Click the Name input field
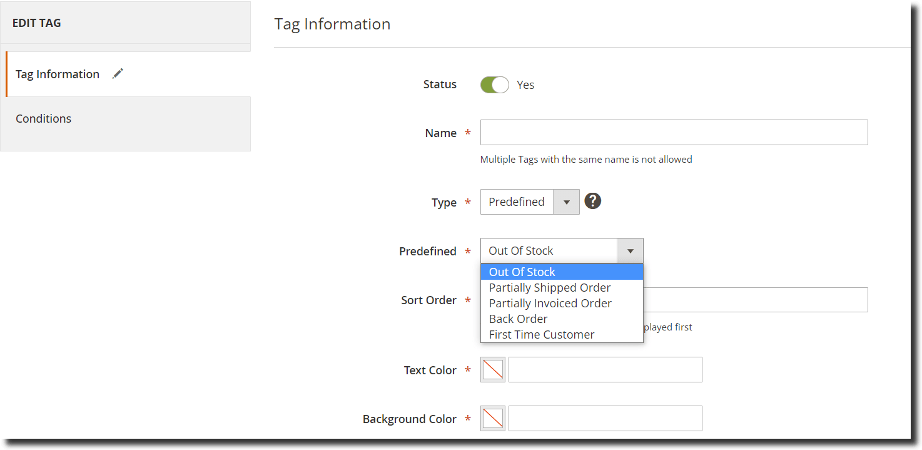922x450 pixels. (674, 133)
